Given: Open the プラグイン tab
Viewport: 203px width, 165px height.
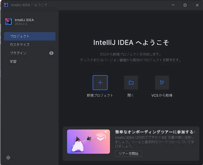Looking at the screenshot, I should coord(30,53).
